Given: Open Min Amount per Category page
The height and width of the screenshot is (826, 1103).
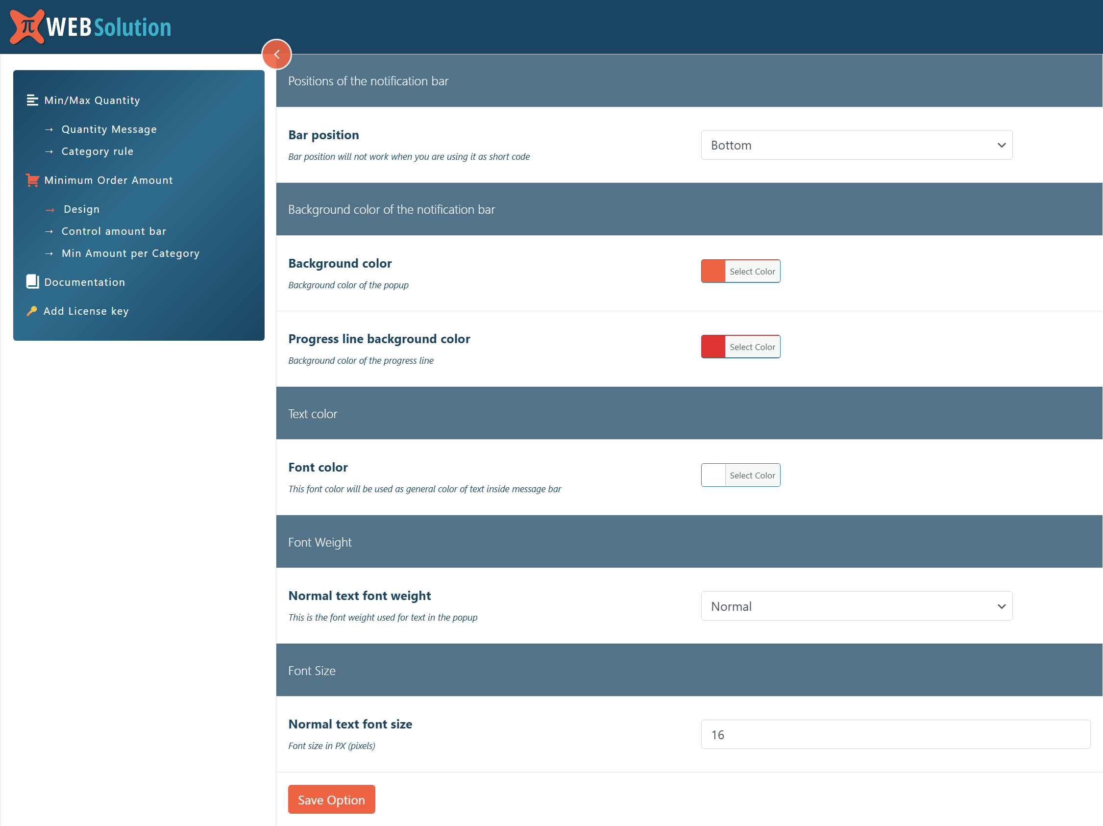Looking at the screenshot, I should [130, 253].
